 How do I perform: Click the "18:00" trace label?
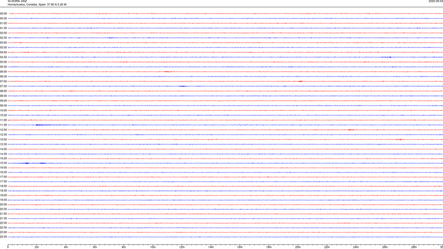(3, 186)
